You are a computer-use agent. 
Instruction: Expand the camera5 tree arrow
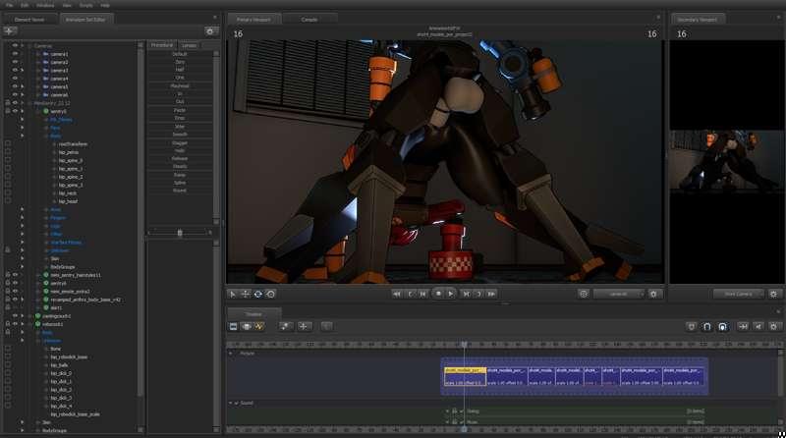pos(22,86)
